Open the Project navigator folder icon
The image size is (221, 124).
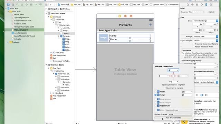(8, 4)
